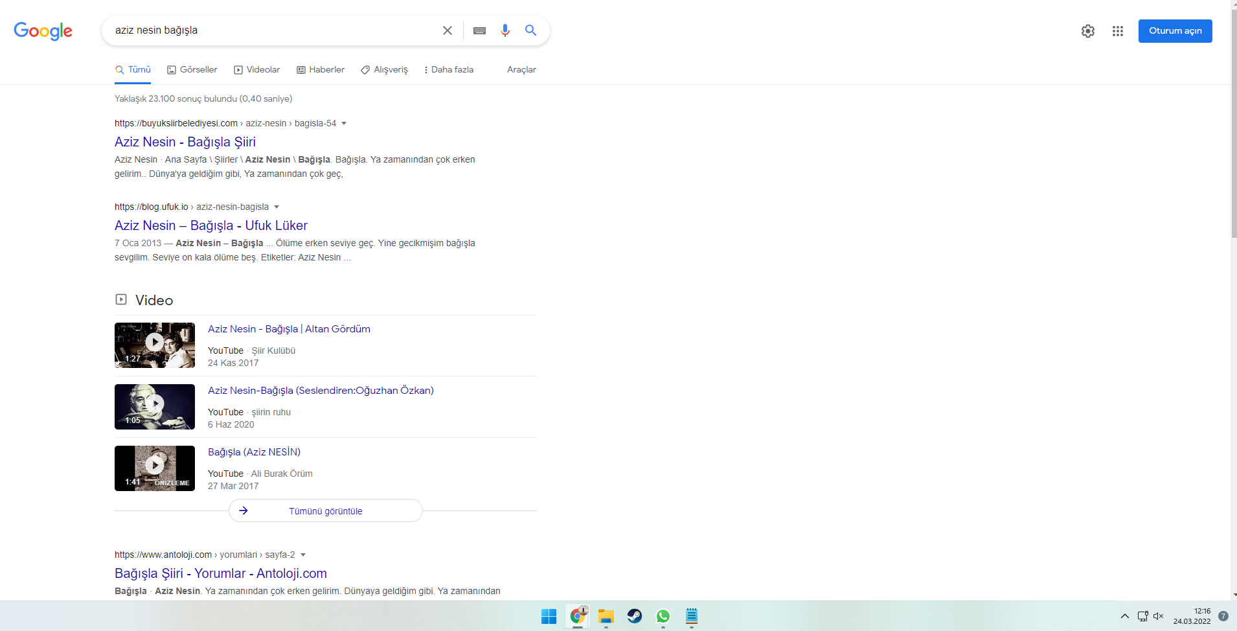
Task: Expand the Daha fazla menu
Action: pos(449,70)
